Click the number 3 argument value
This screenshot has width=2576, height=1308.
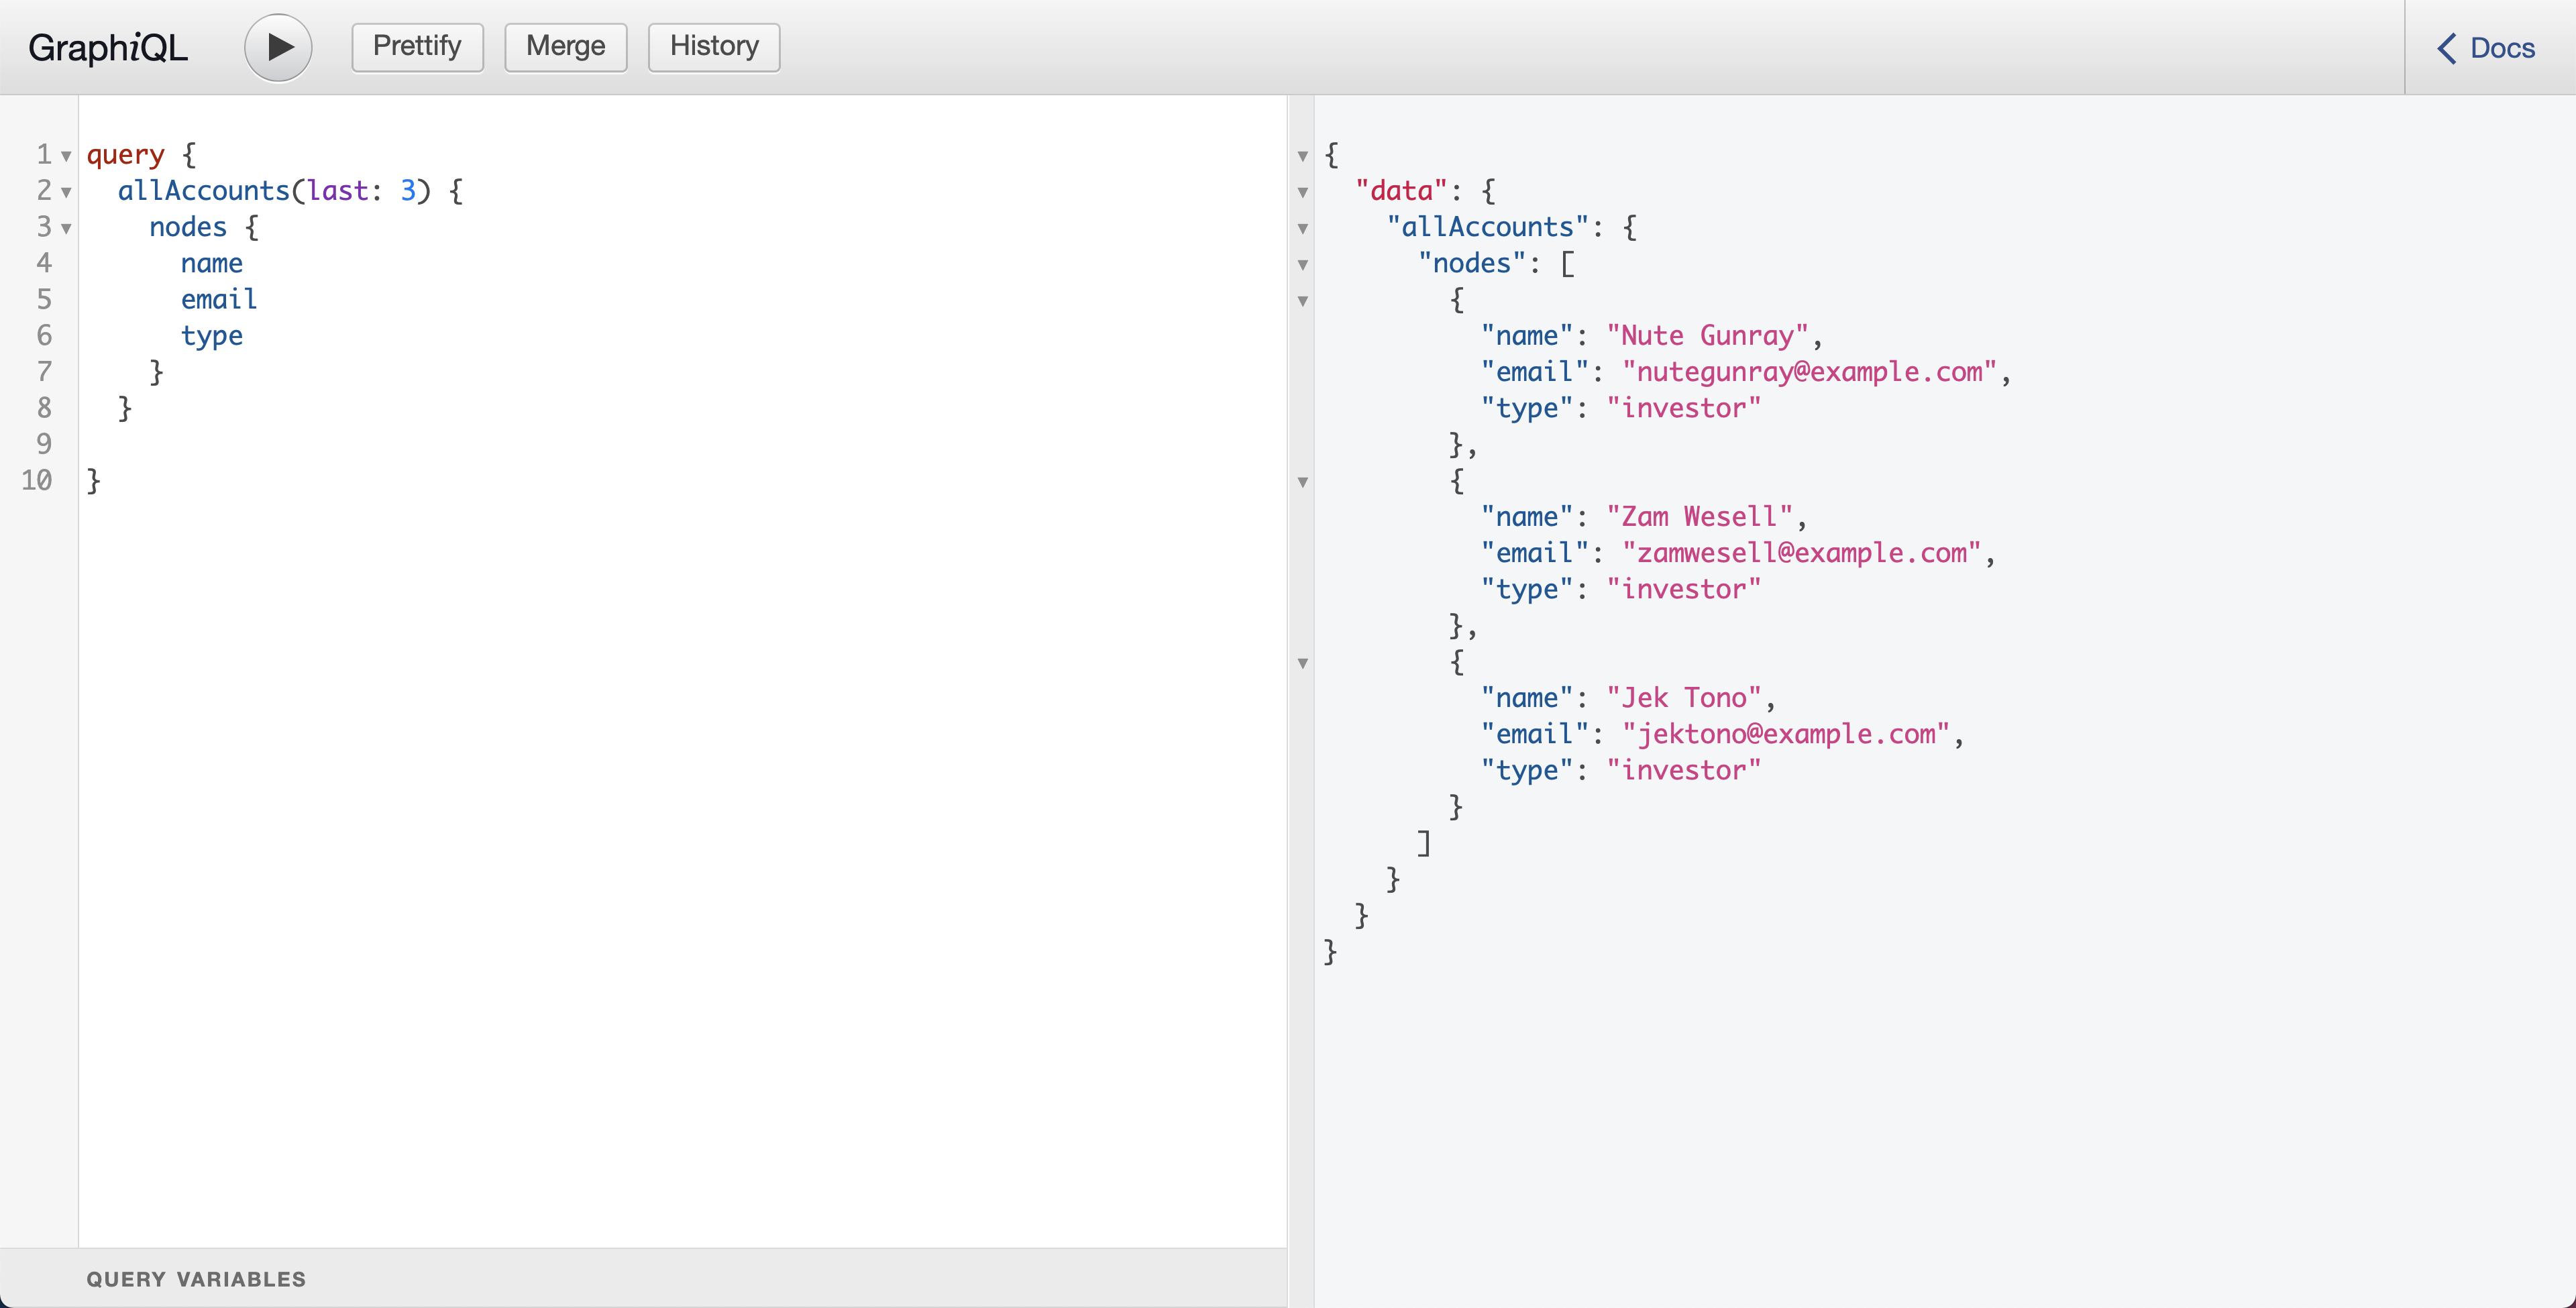point(408,191)
